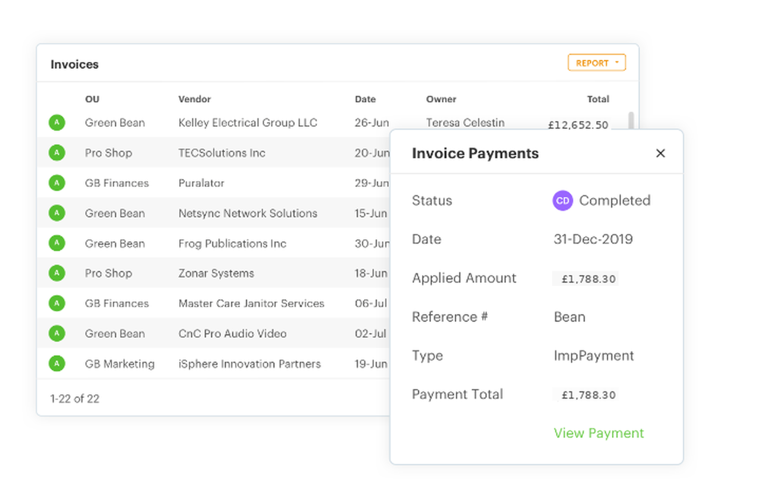The image size is (759, 482).
Task: Select vendor Netsync Network Solutions
Action: 248,213
